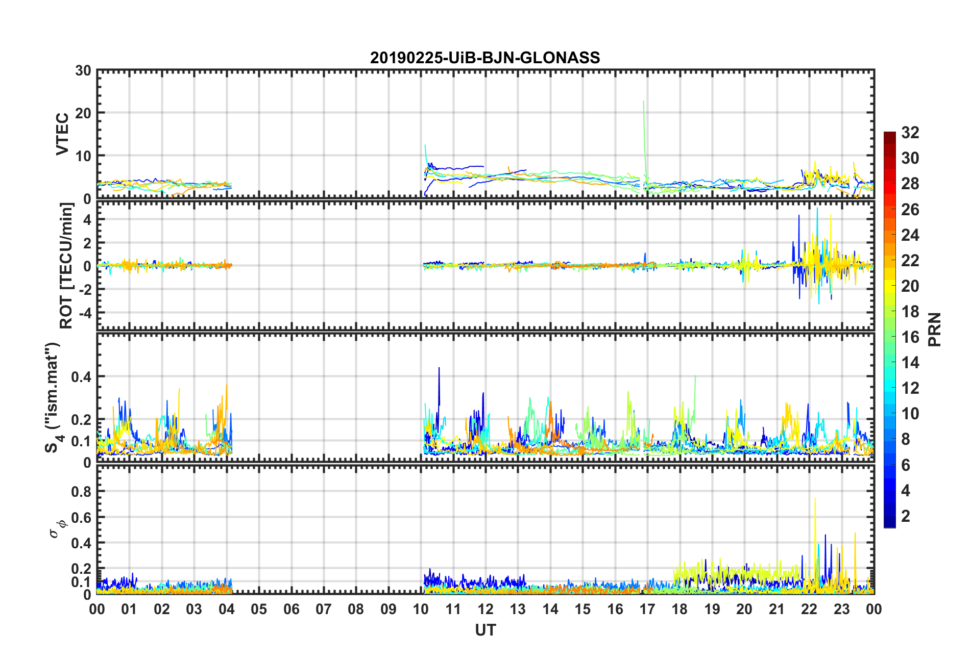
Task: Click hour tick 19 on UT axis
Action: click(712, 609)
